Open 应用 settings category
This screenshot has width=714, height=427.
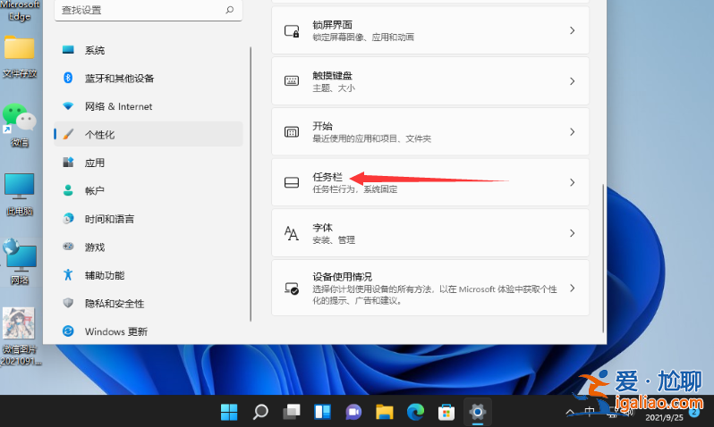148,163
